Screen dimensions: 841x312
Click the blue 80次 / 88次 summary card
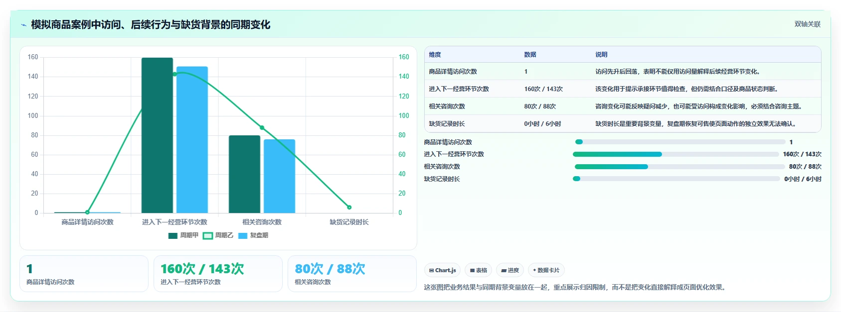point(352,274)
